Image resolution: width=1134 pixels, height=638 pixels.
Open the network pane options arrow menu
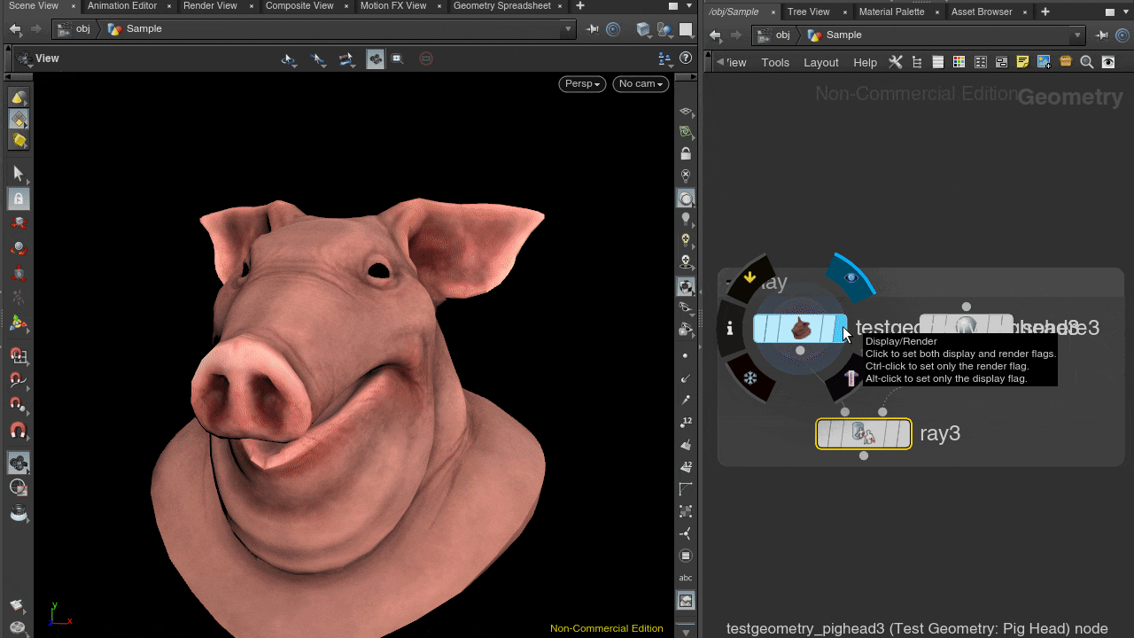[x=1126, y=12]
